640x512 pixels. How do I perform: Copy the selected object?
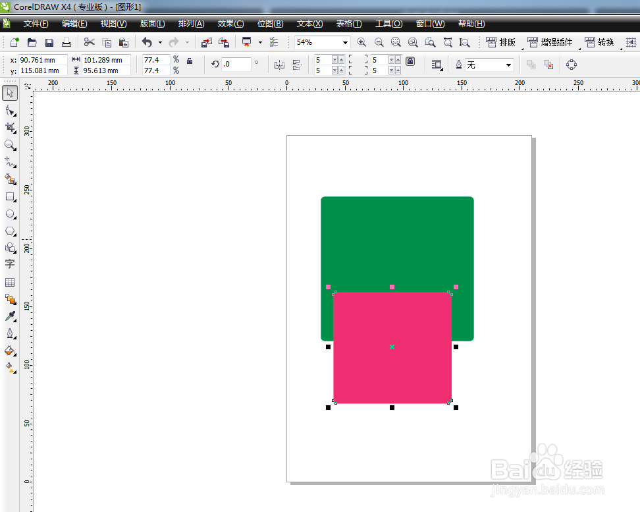(x=107, y=42)
